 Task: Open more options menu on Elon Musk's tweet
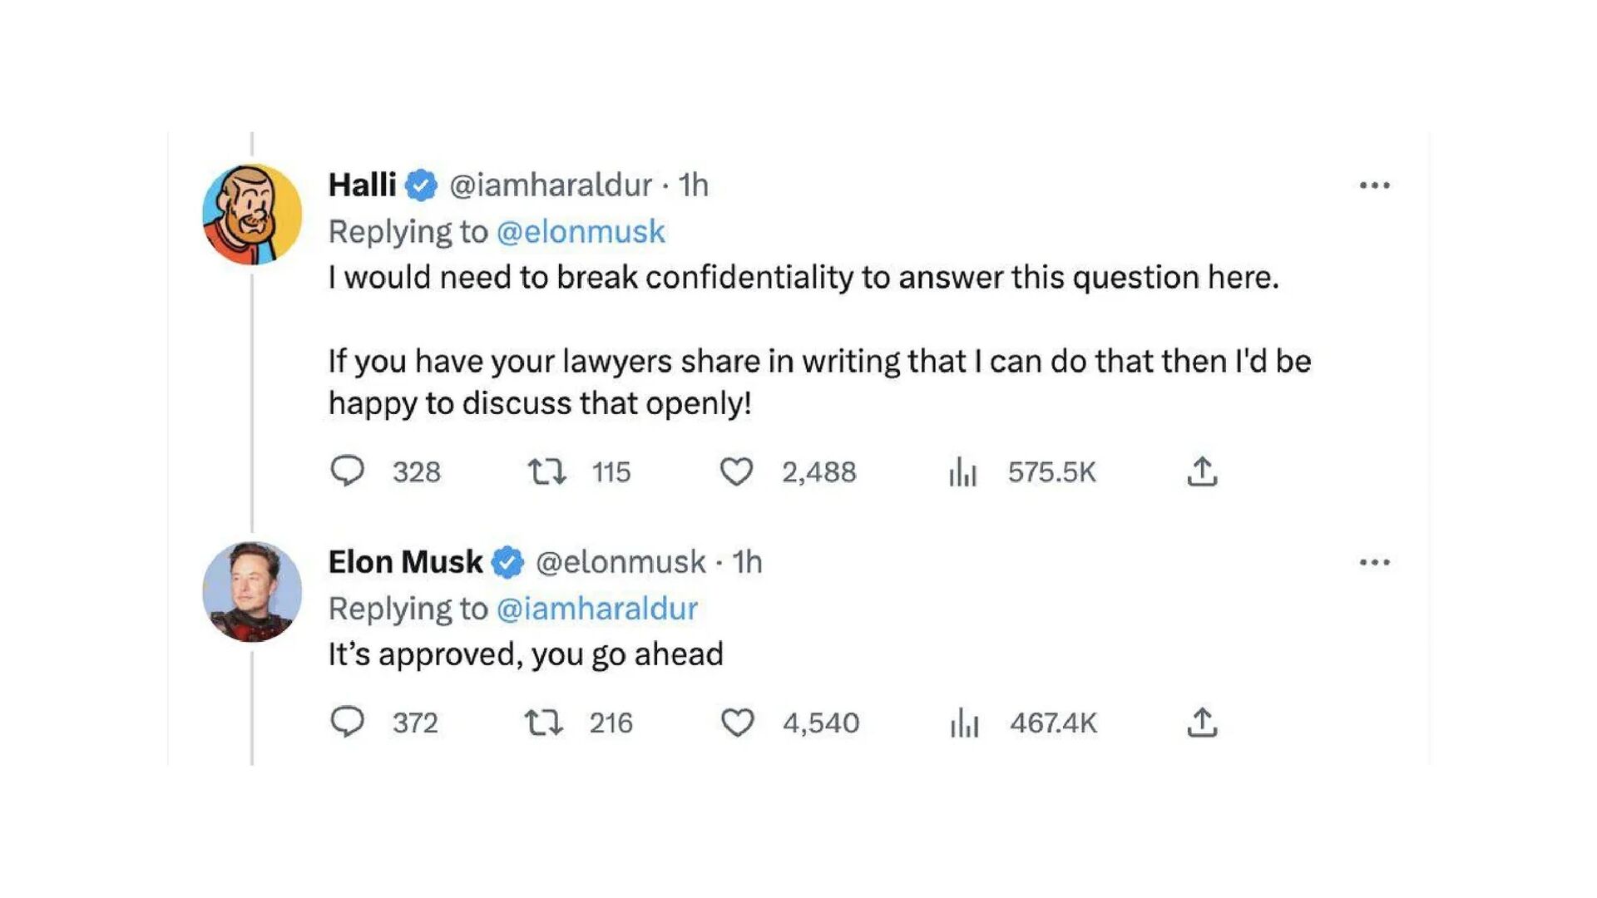tap(1374, 563)
